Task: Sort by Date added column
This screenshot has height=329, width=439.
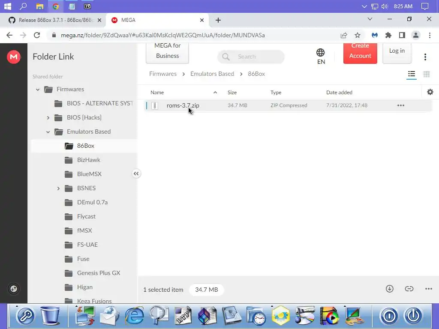Action: click(339, 93)
